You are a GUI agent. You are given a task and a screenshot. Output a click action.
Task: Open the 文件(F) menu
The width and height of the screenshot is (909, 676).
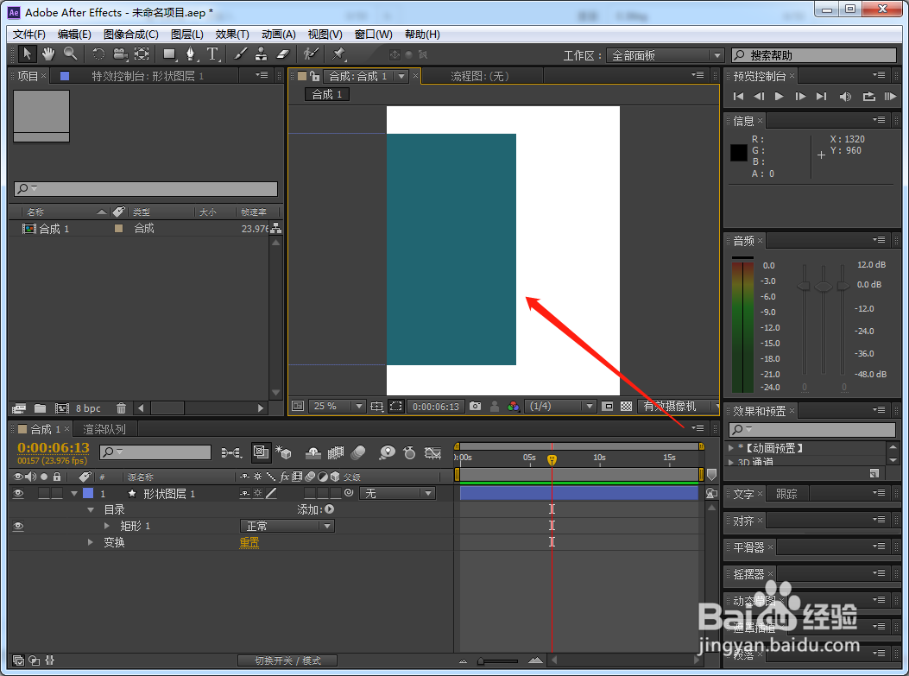(29, 35)
